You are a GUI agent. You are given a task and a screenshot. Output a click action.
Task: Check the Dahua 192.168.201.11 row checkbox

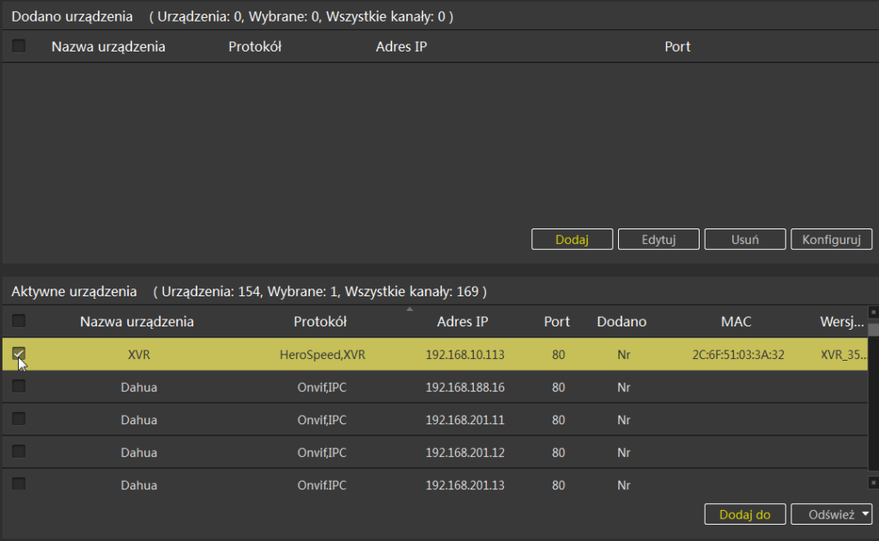(x=19, y=419)
